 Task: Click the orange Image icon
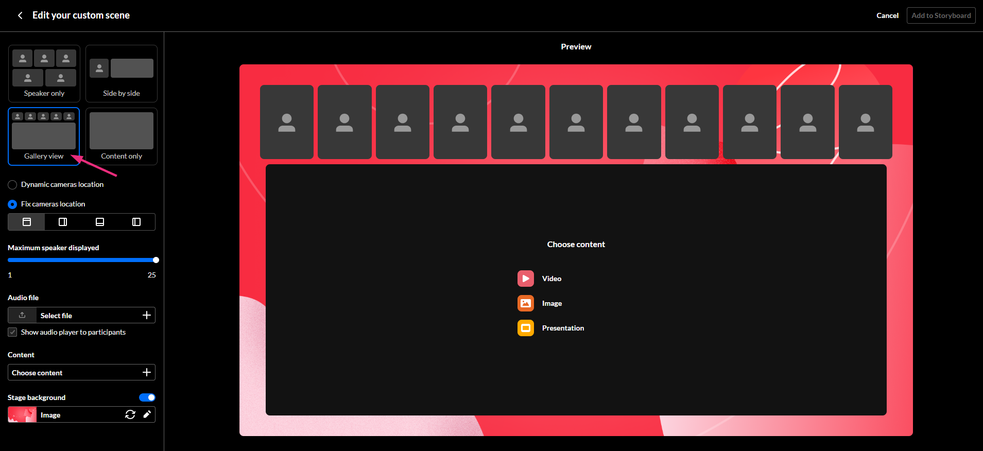click(526, 303)
